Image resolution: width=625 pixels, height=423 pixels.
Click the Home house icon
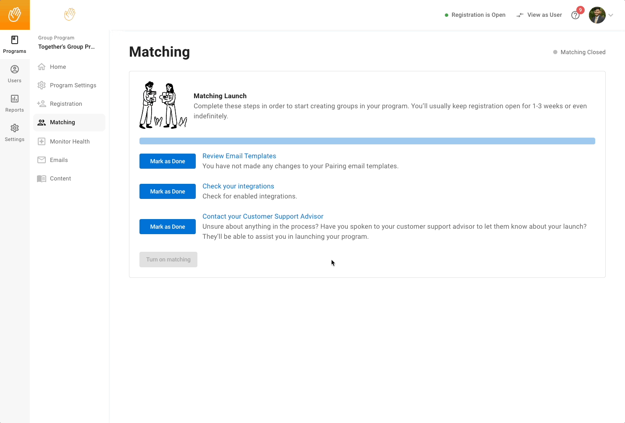point(42,67)
